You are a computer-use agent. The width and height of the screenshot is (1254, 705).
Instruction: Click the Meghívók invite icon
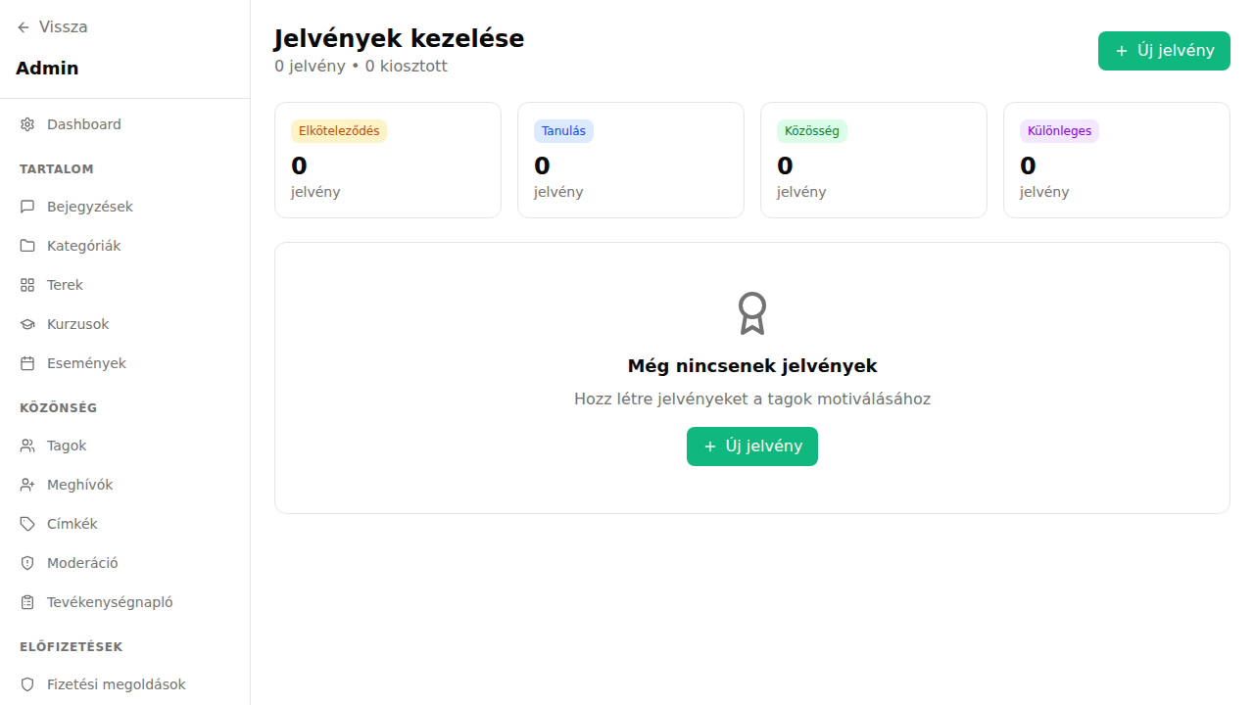click(x=25, y=484)
